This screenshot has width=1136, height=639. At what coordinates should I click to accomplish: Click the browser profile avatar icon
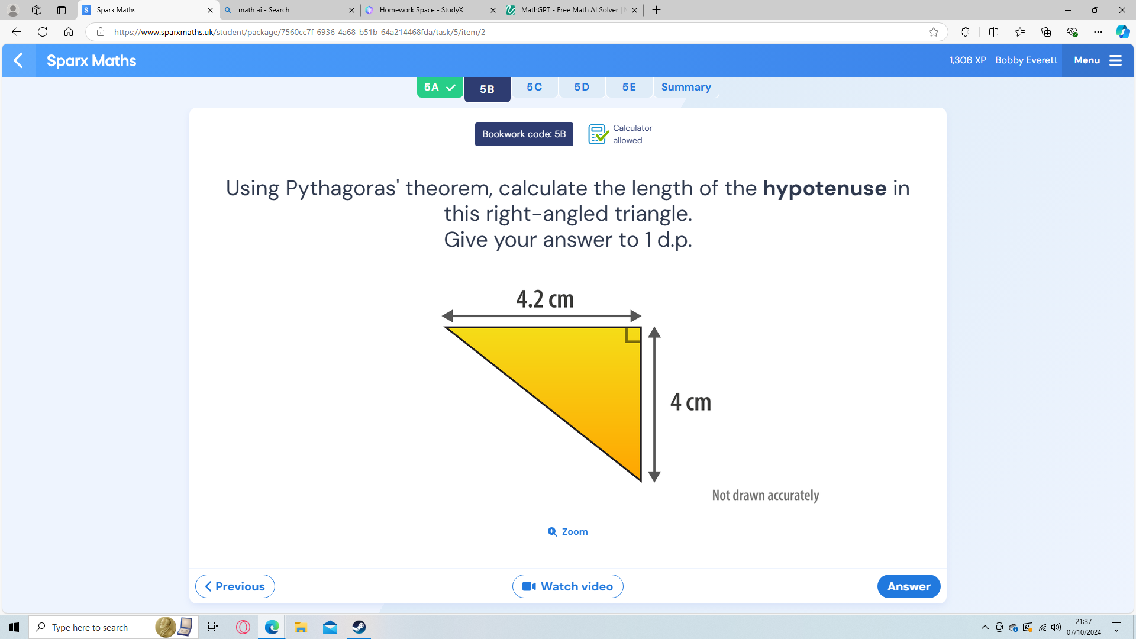coord(12,10)
